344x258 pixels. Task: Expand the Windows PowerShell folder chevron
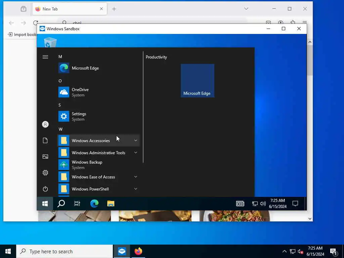[x=136, y=189]
